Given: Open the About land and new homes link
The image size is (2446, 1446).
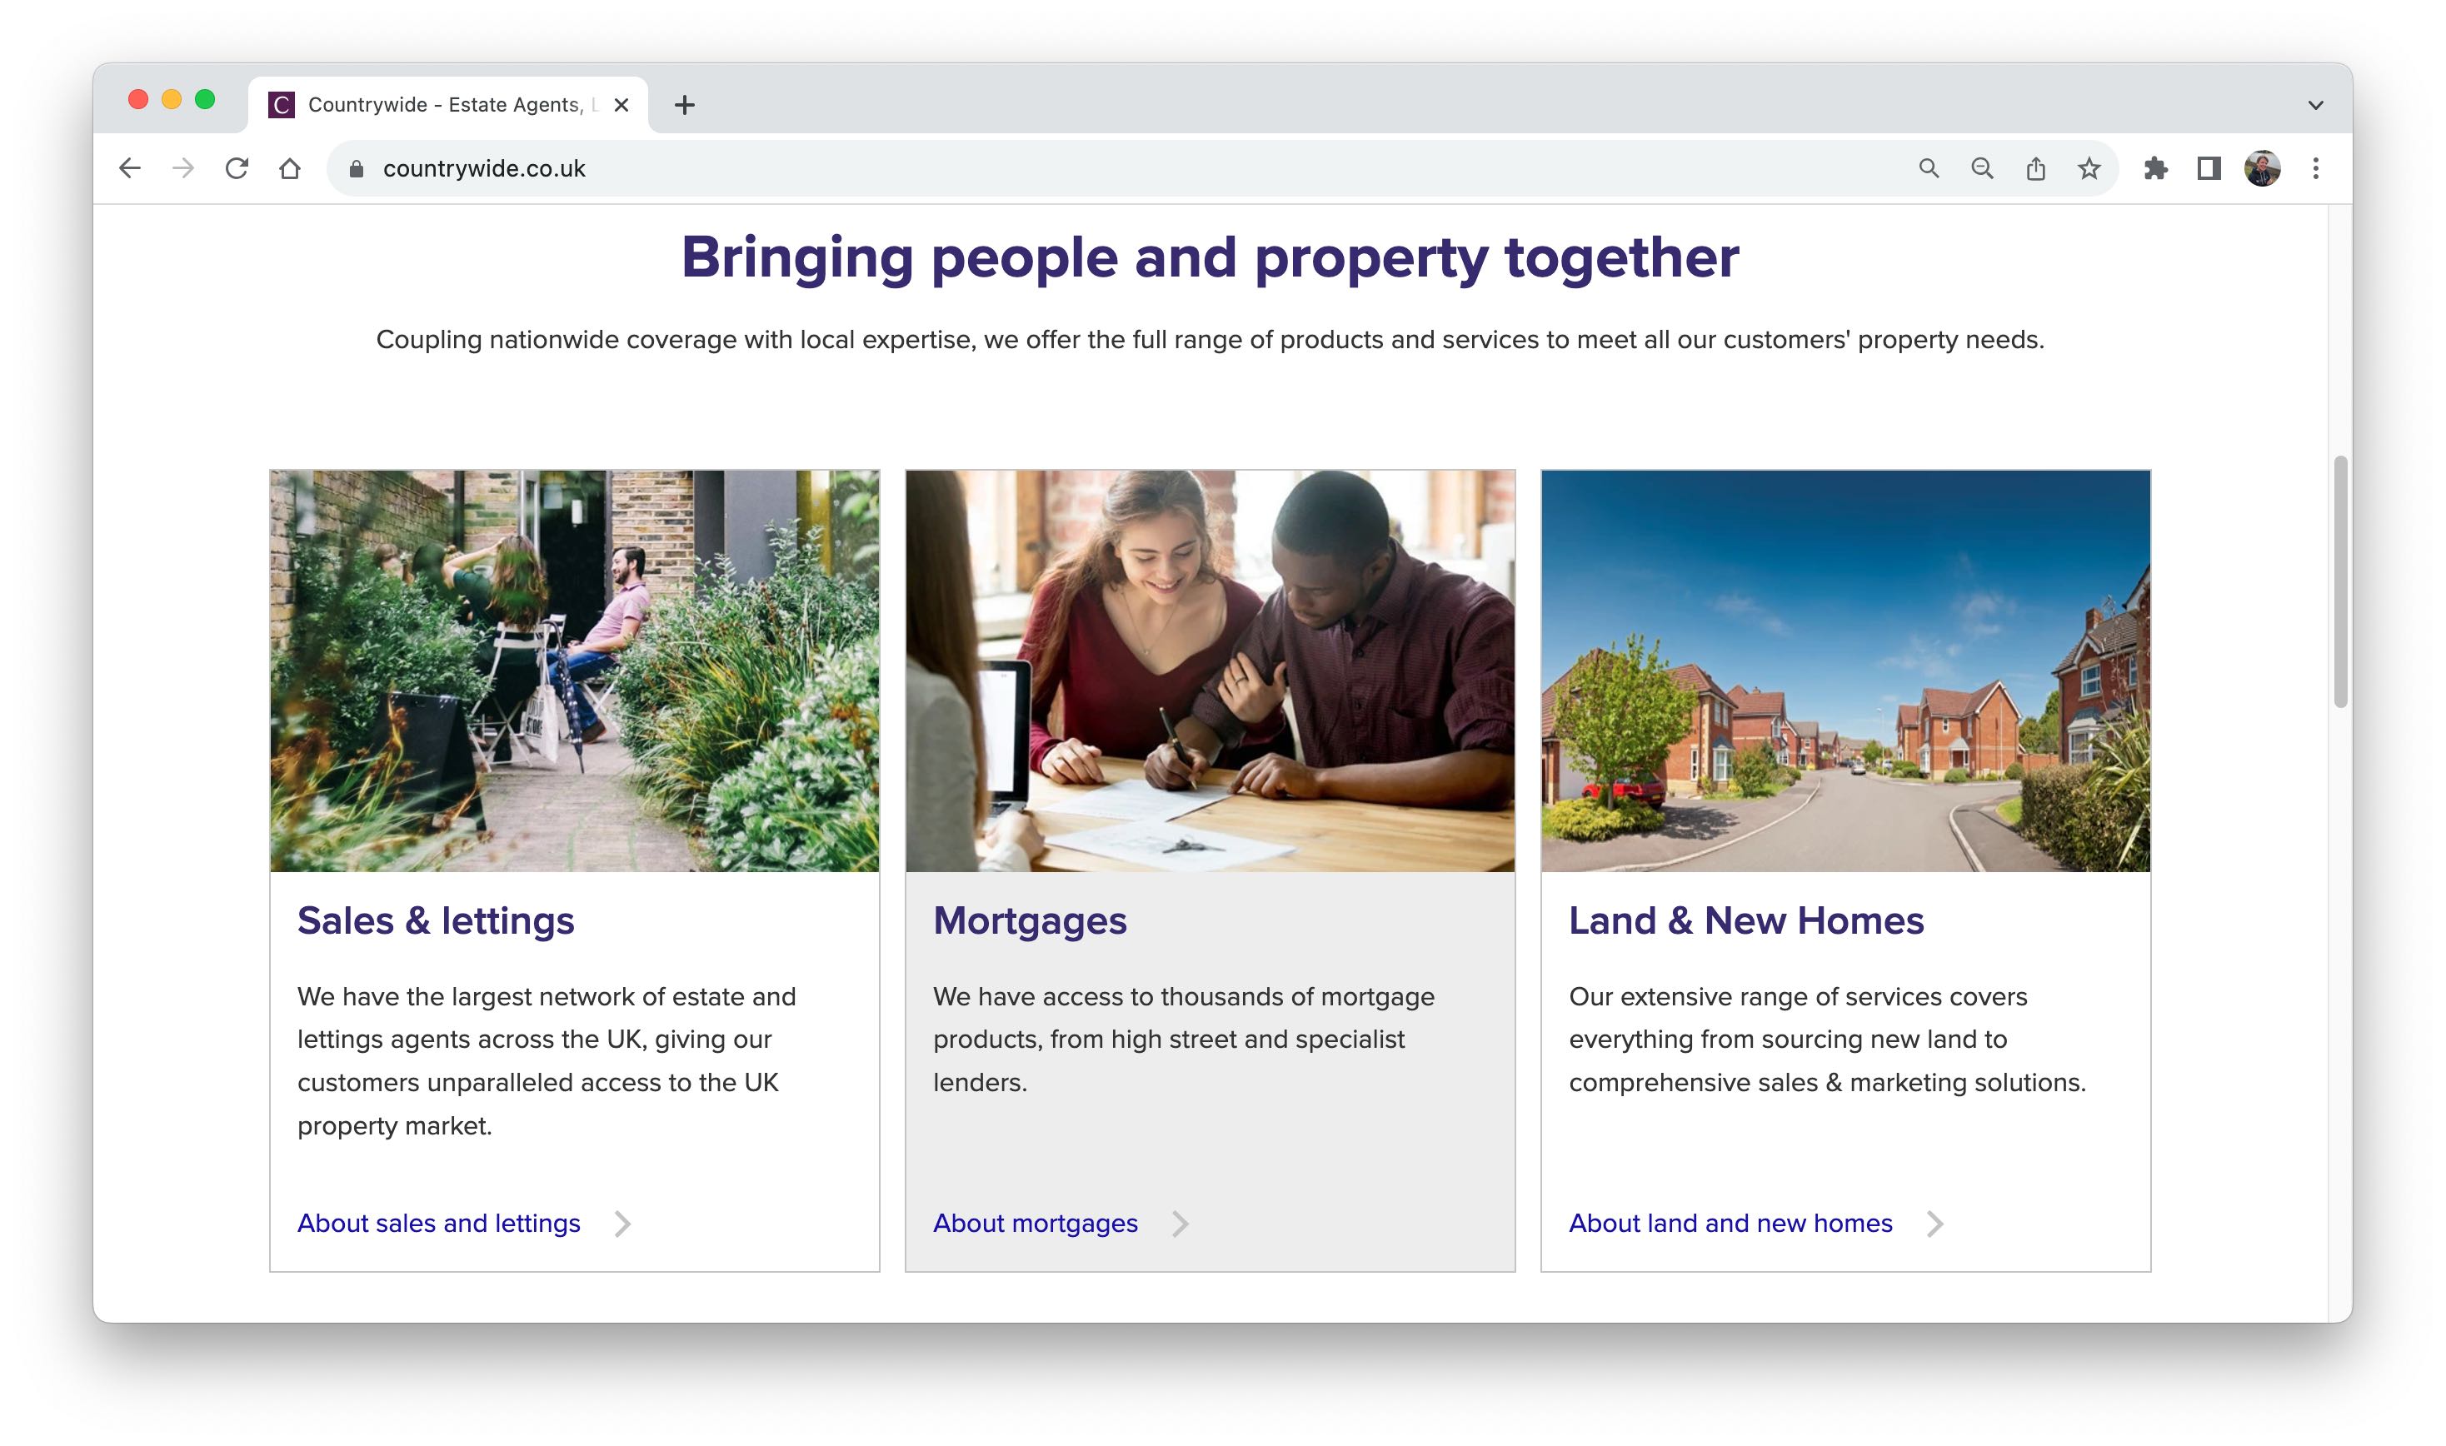Looking at the screenshot, I should click(1730, 1223).
